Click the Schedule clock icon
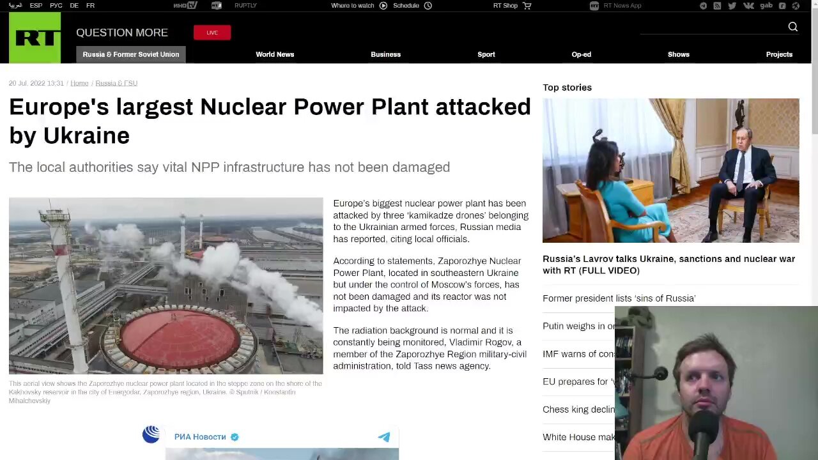 [x=428, y=6]
